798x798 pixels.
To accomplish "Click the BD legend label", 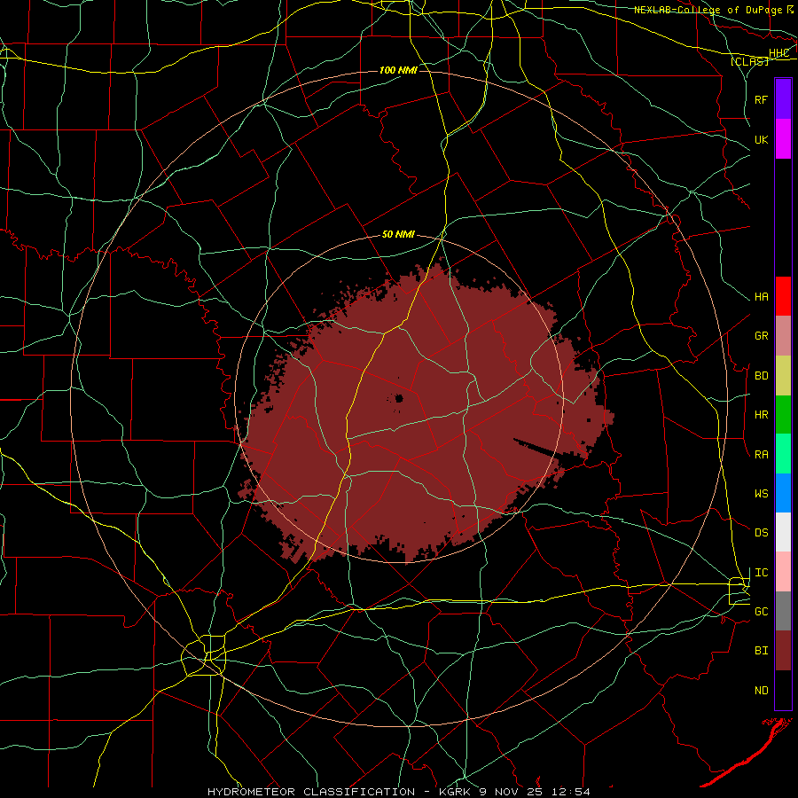I will pos(761,376).
